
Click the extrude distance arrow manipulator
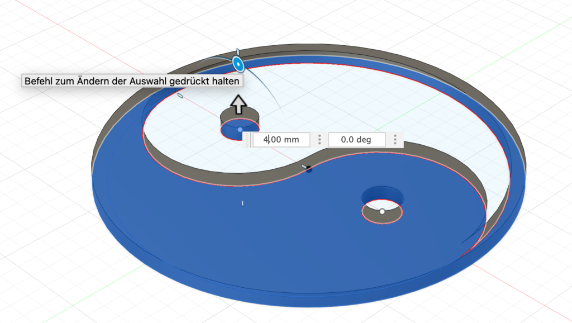[x=239, y=104]
